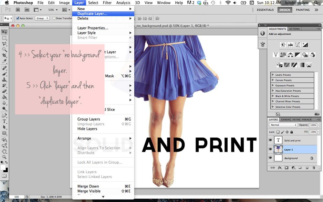Open the Normal blend mode dropdown
The image size is (323, 202).
tap(284, 125)
